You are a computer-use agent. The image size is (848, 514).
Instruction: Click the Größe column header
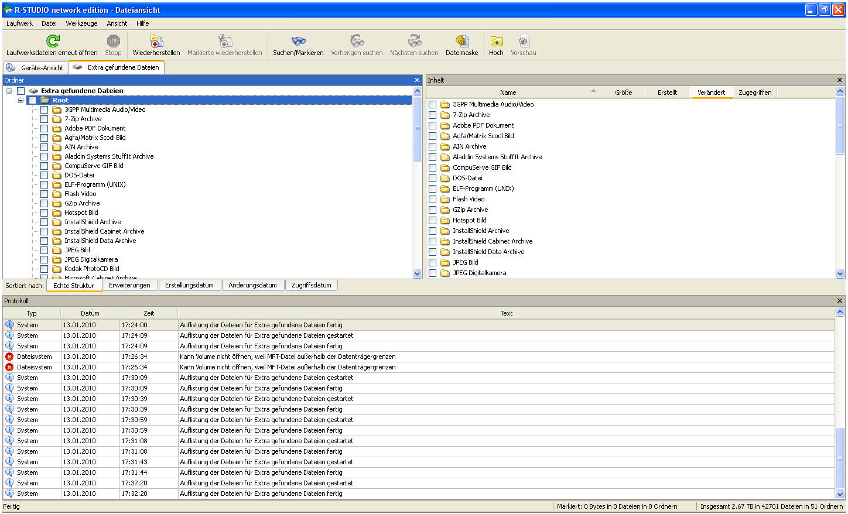[x=623, y=92]
